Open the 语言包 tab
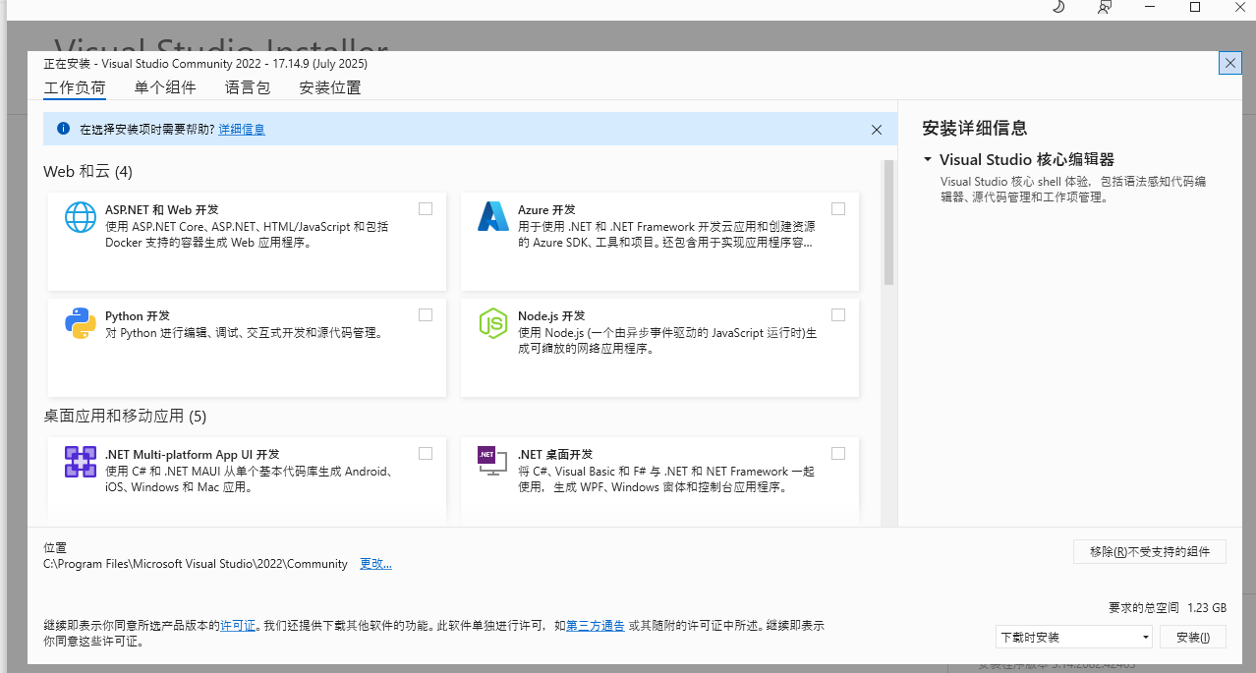Image resolution: width=1256 pixels, height=673 pixels. coord(248,87)
